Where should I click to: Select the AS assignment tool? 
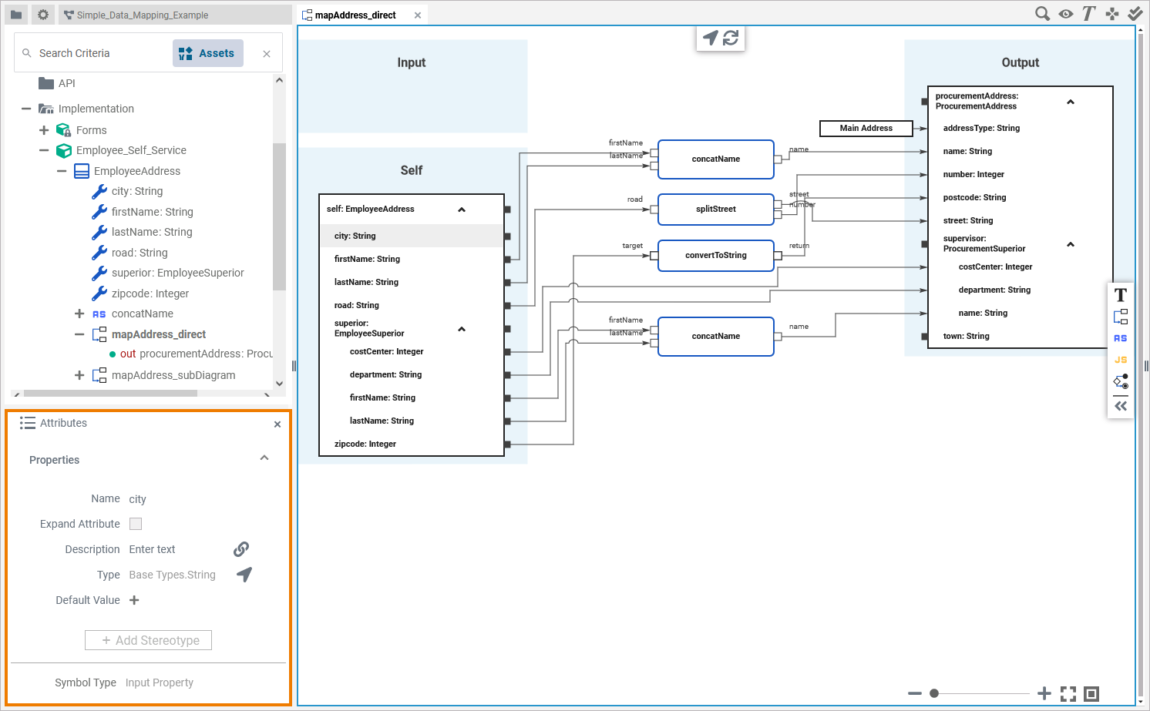pyautogui.click(x=1120, y=337)
